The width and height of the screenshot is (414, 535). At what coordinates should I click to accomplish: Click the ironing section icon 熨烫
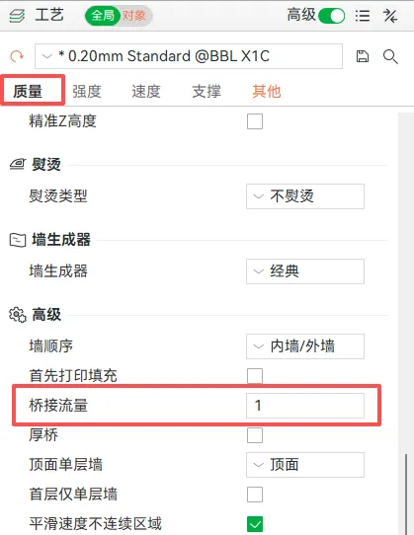click(17, 165)
